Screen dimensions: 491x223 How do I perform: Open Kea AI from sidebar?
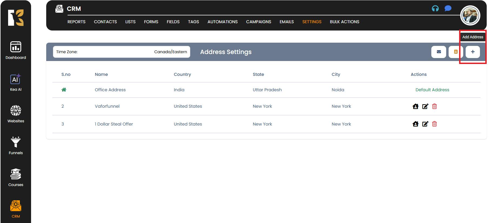[x=16, y=82]
